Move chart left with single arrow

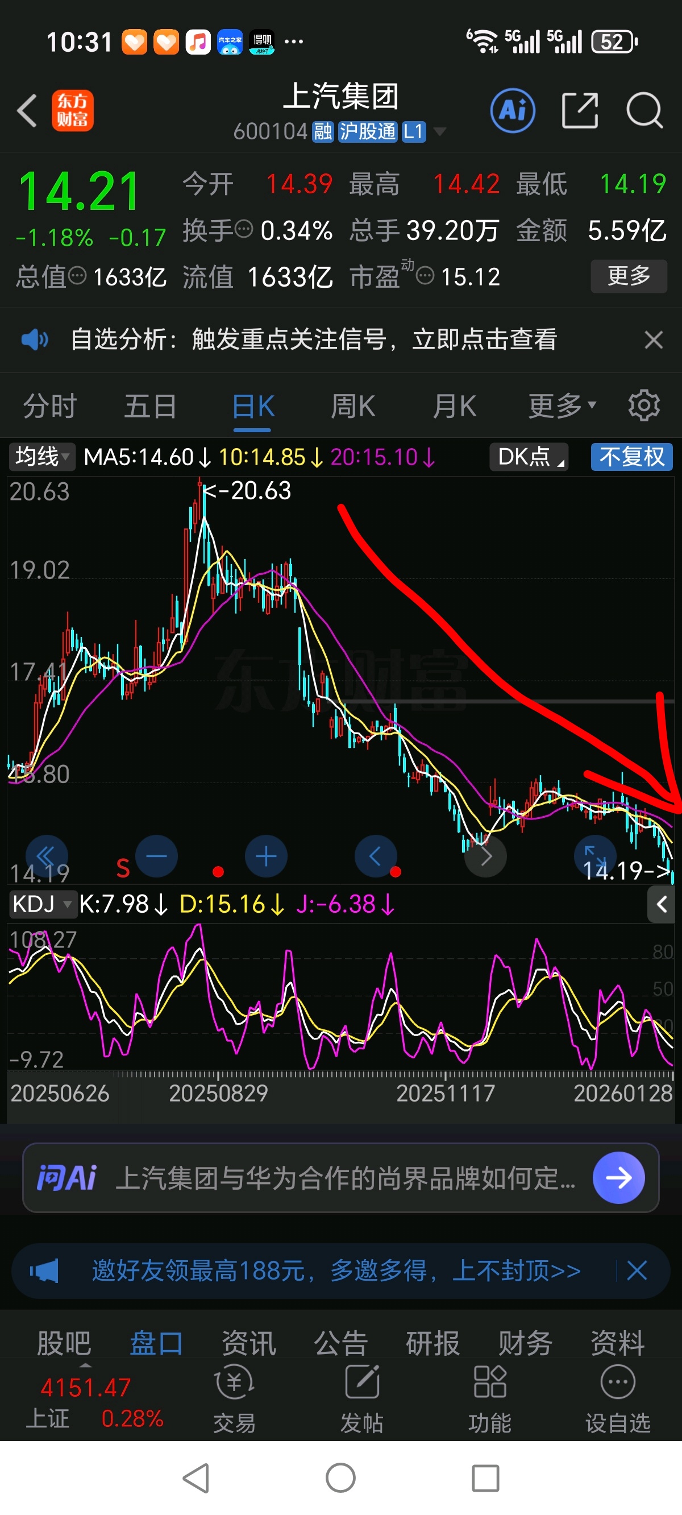tap(376, 856)
